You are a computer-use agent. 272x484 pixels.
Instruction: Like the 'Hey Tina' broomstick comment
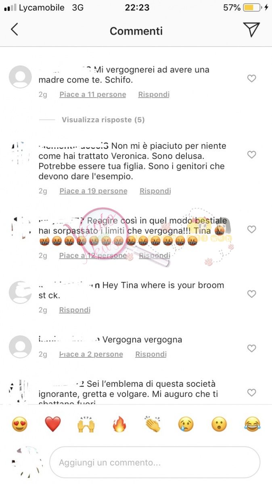pos(251,294)
